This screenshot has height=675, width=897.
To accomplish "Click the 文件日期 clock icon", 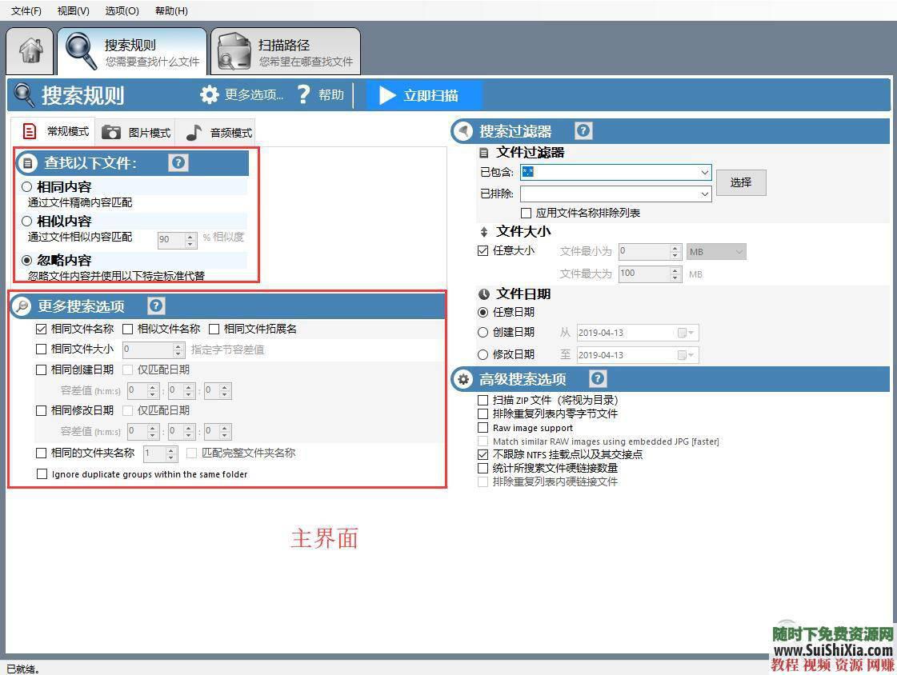I will [x=484, y=294].
